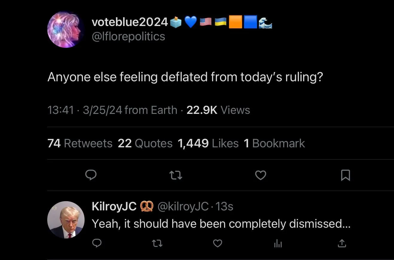394x260 pixels.
Task: Like the voteblue2024 main tweet
Action: click(x=260, y=175)
